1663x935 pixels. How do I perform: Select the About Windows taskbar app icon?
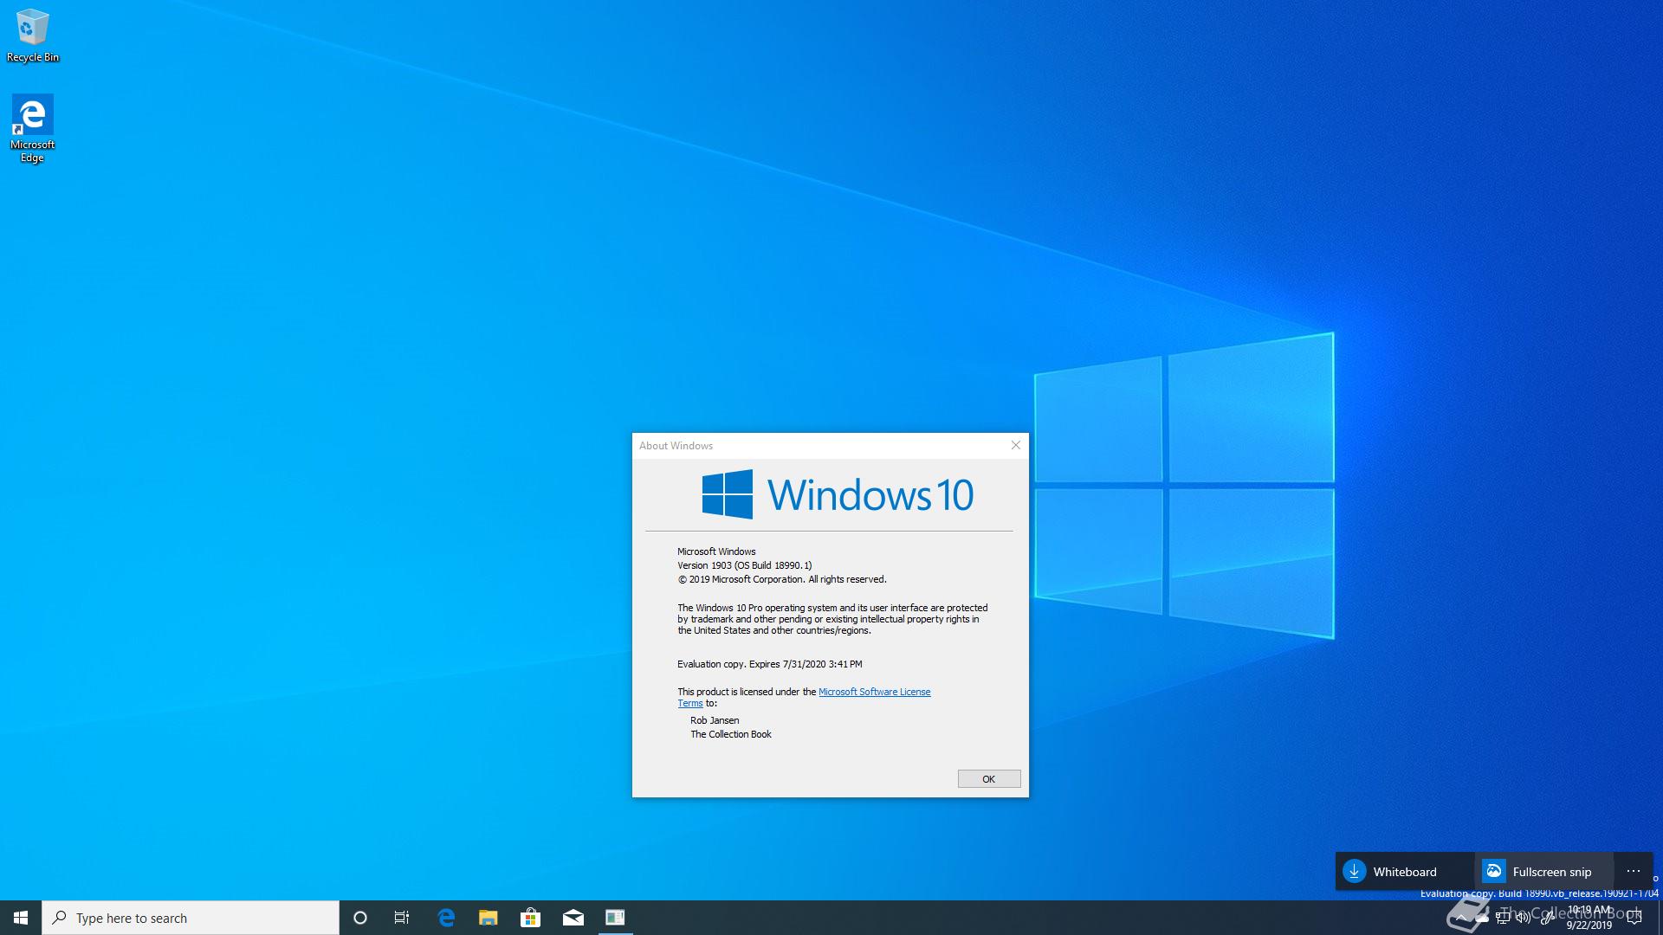[615, 918]
